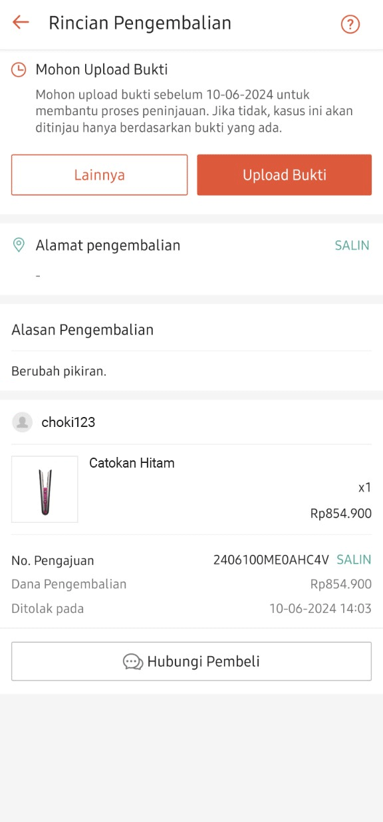Open the Lainnya options
Viewport: 383px width, 822px height.
[99, 175]
